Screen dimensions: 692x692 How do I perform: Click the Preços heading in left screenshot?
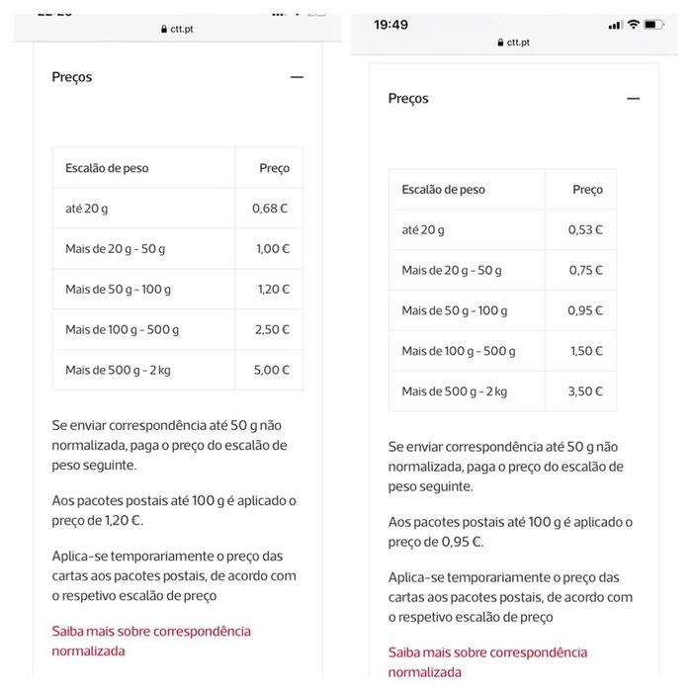click(x=72, y=77)
